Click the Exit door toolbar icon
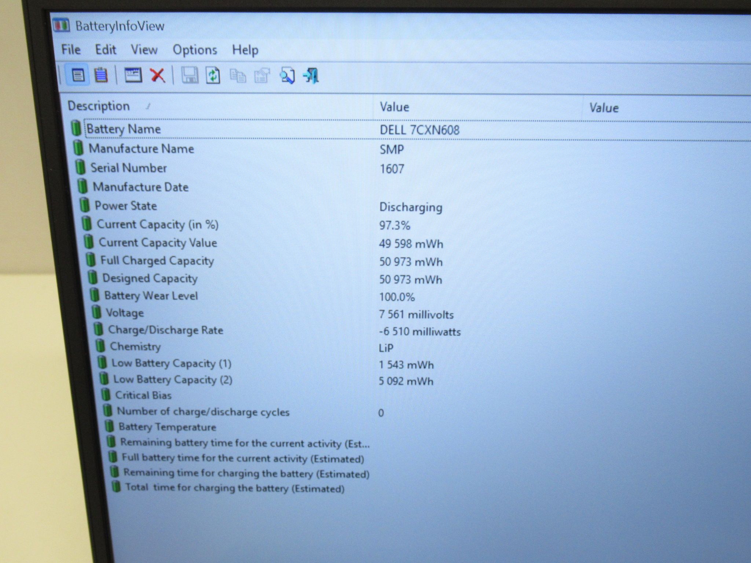 (x=311, y=76)
